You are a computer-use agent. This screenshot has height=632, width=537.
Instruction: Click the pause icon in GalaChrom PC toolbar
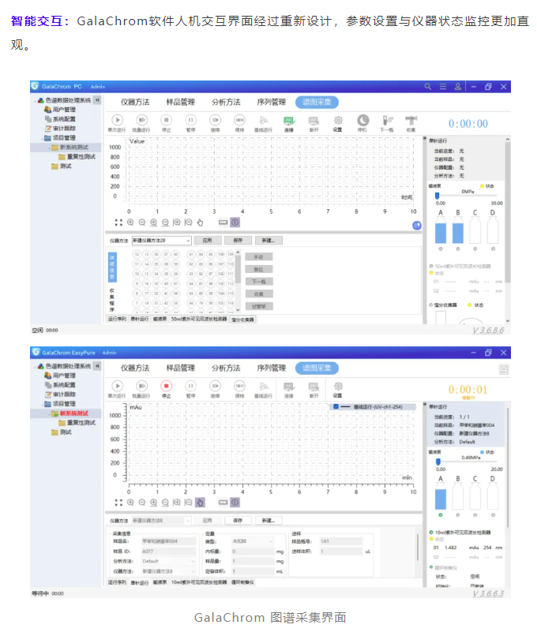coord(190,120)
